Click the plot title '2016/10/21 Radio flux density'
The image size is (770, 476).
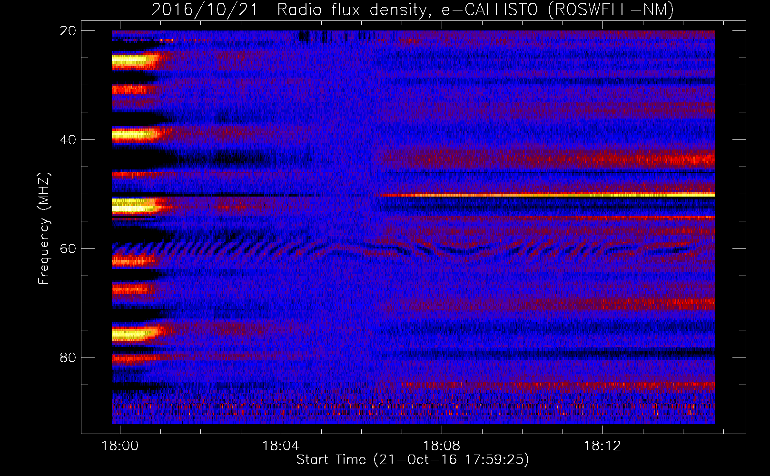[x=291, y=10]
